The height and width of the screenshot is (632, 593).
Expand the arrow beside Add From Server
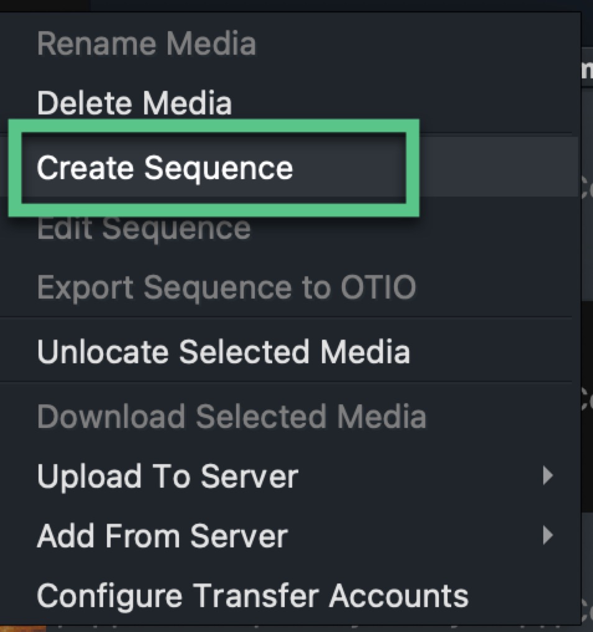pyautogui.click(x=547, y=536)
